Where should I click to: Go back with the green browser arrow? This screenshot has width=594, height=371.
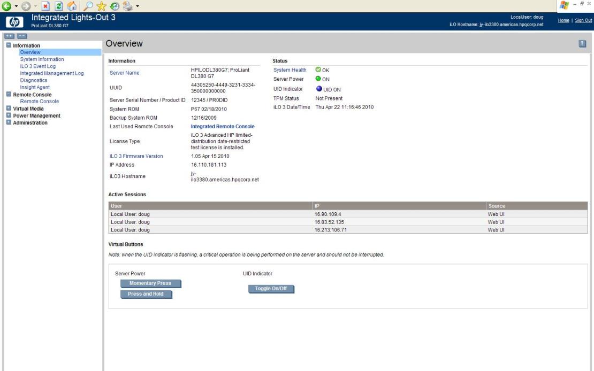click(x=6, y=6)
